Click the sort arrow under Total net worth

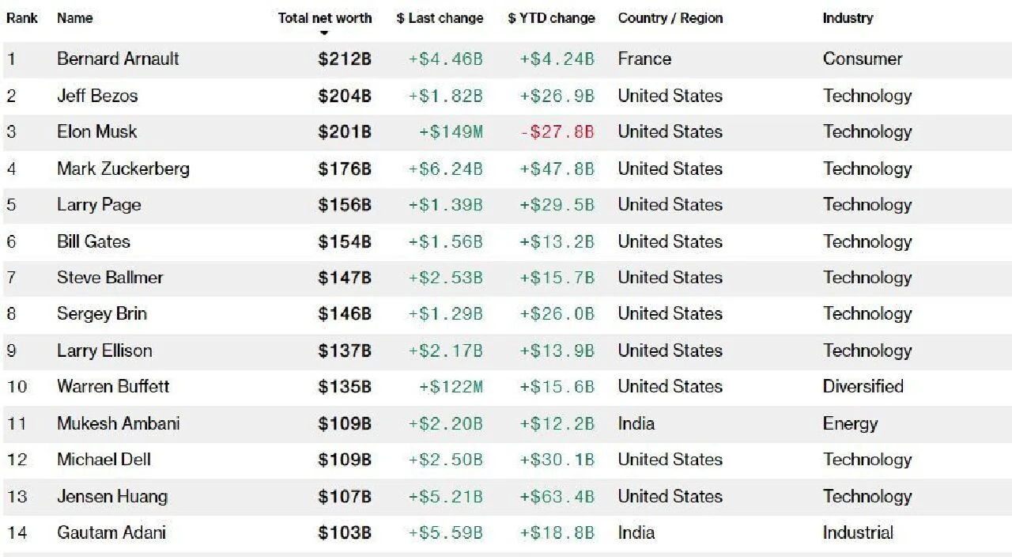(x=324, y=33)
